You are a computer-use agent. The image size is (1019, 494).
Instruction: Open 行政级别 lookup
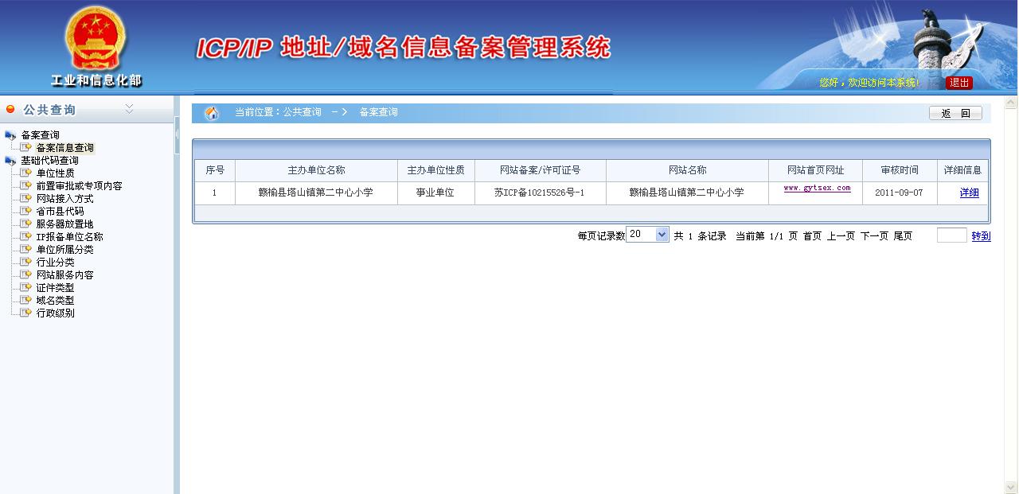(x=55, y=313)
